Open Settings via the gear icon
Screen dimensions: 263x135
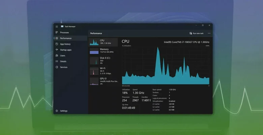(57, 111)
